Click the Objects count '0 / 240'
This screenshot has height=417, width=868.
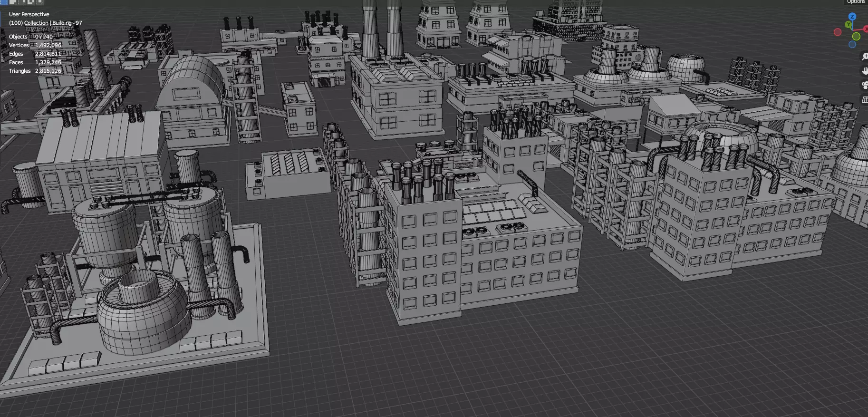click(44, 37)
